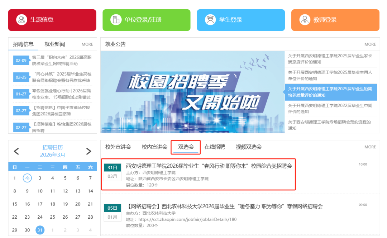Select the 校外宣讲会 tab
Image resolution: width=387 pixels, height=238 pixels.
click(x=118, y=147)
